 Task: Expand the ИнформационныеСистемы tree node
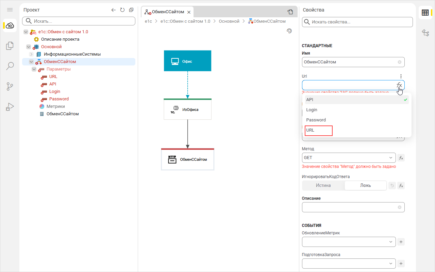(31, 54)
